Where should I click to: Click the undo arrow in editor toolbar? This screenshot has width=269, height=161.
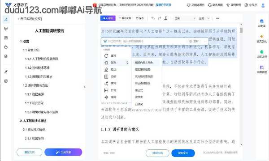pyautogui.click(x=153, y=18)
